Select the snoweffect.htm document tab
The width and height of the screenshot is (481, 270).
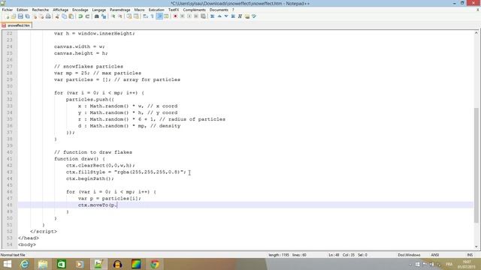tap(17, 25)
